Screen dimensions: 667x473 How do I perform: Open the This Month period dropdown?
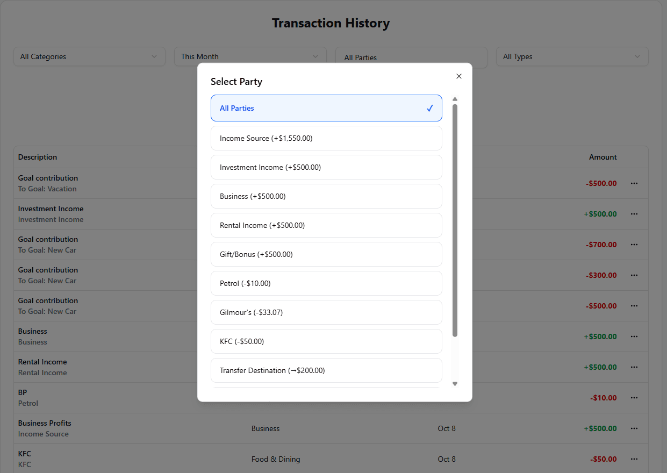(x=250, y=56)
